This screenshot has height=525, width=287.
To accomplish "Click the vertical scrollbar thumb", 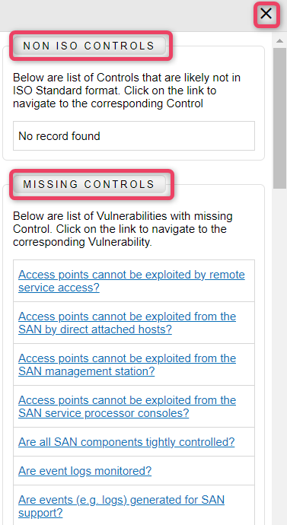I will (279, 118).
